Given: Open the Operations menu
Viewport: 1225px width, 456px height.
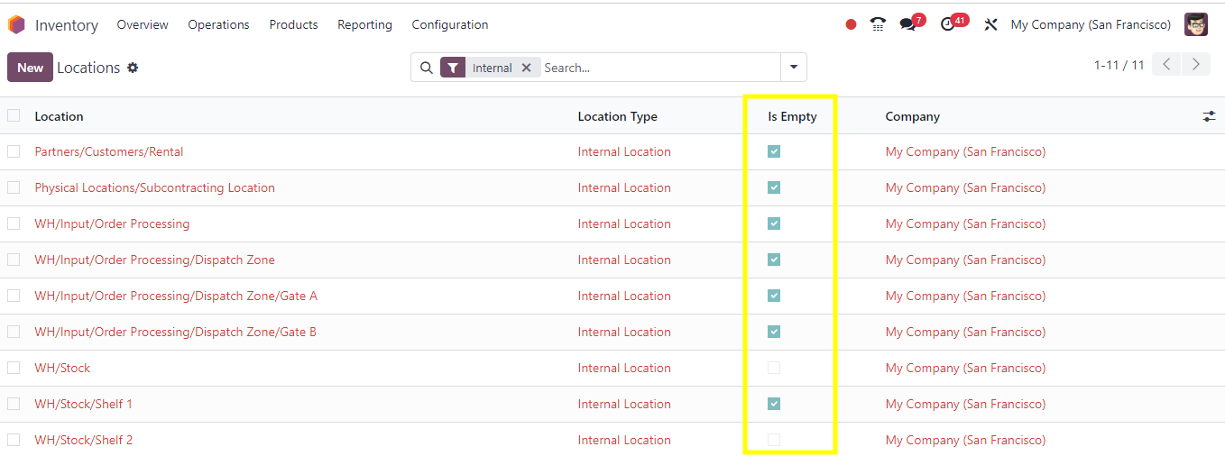Looking at the screenshot, I should (x=218, y=24).
